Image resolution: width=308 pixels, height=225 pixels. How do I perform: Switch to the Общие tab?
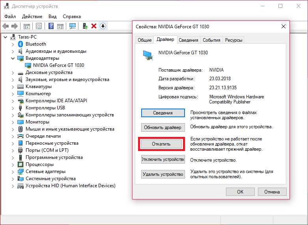(x=145, y=40)
